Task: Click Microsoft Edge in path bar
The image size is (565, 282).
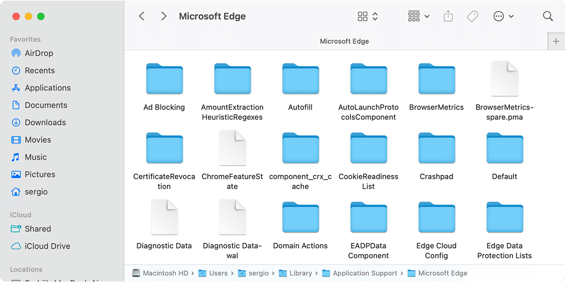Action: [437, 273]
